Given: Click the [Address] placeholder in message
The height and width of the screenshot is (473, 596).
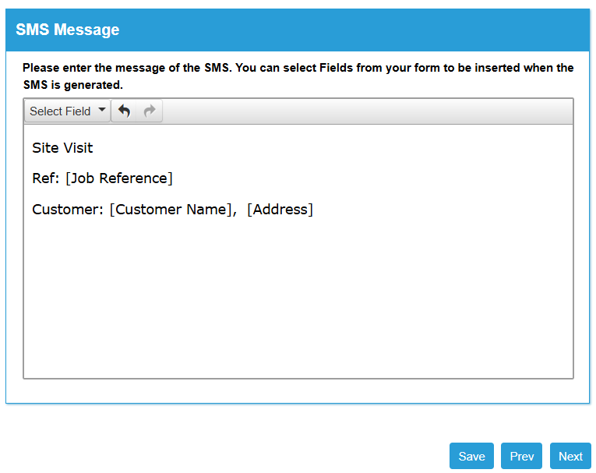Looking at the screenshot, I should coord(280,210).
